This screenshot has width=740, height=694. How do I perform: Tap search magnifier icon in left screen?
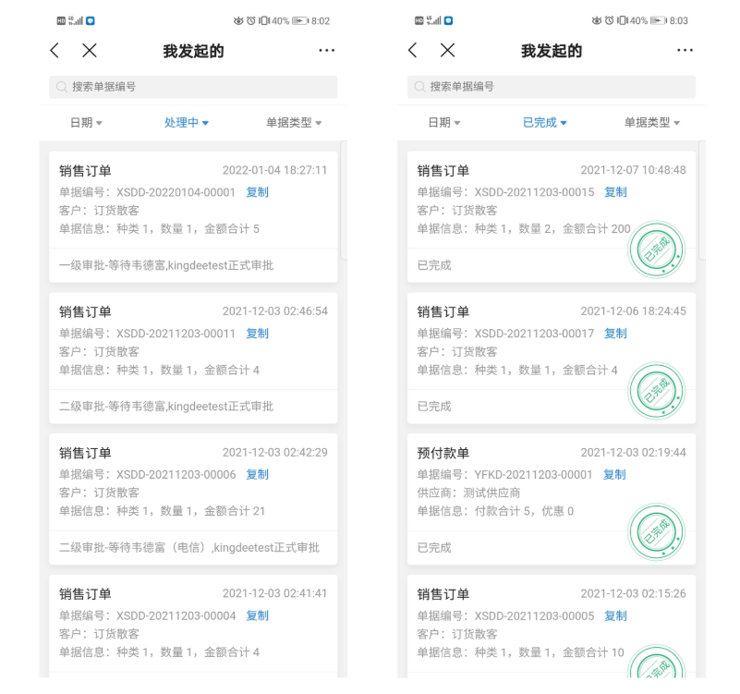tap(61, 87)
